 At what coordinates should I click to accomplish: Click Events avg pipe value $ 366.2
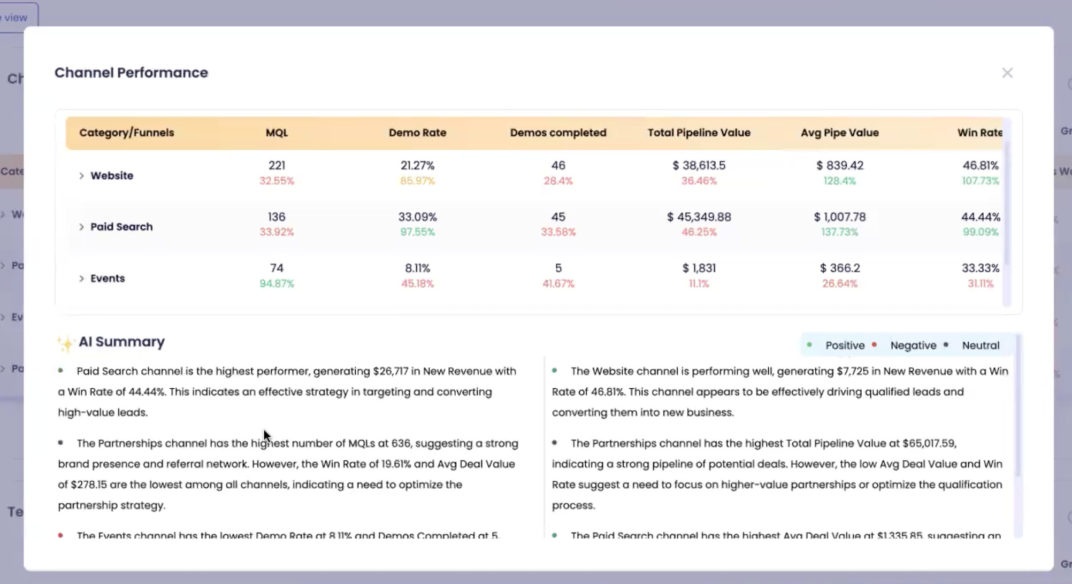click(839, 268)
